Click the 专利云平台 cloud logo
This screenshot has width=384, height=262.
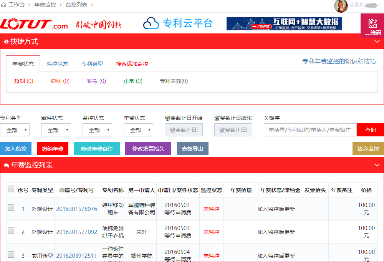click(x=177, y=23)
